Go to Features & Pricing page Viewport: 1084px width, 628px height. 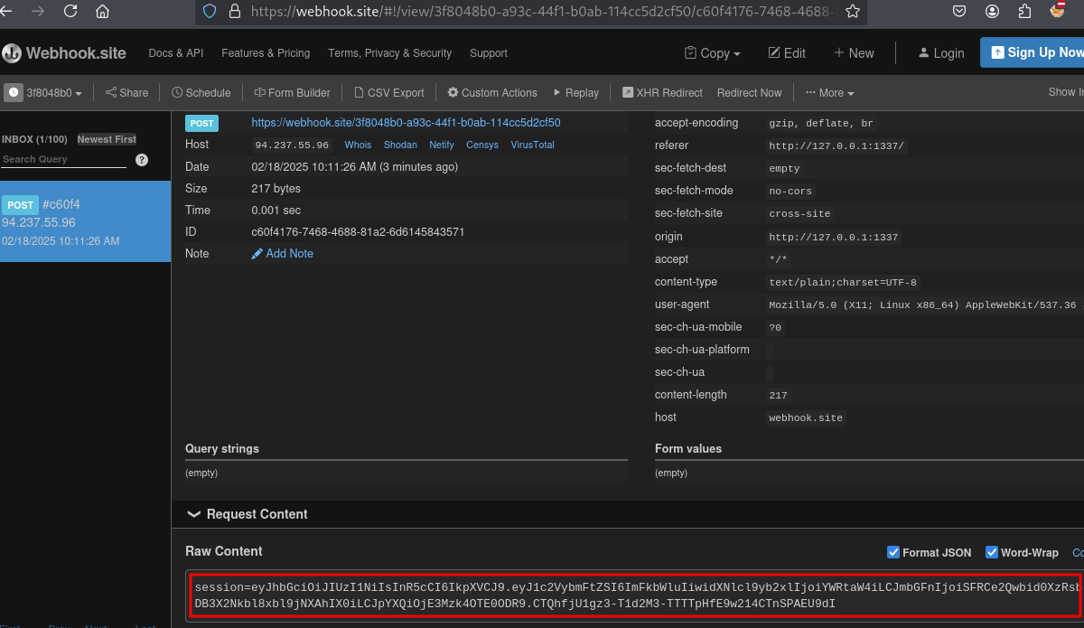click(x=266, y=53)
